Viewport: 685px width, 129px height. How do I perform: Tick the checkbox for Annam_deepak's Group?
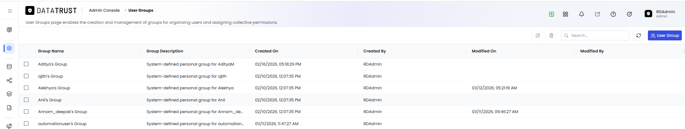tap(26, 112)
